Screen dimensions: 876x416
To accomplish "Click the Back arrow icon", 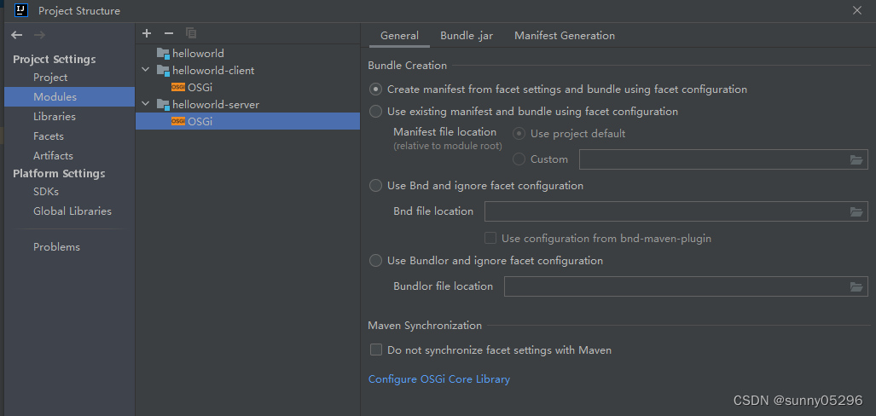I will [17, 35].
